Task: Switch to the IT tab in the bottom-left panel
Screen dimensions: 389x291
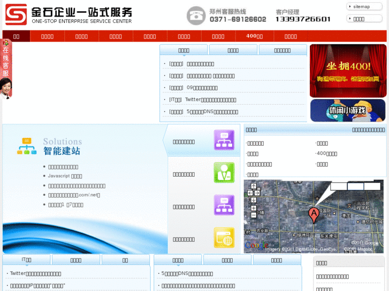Action: pyautogui.click(x=26, y=260)
